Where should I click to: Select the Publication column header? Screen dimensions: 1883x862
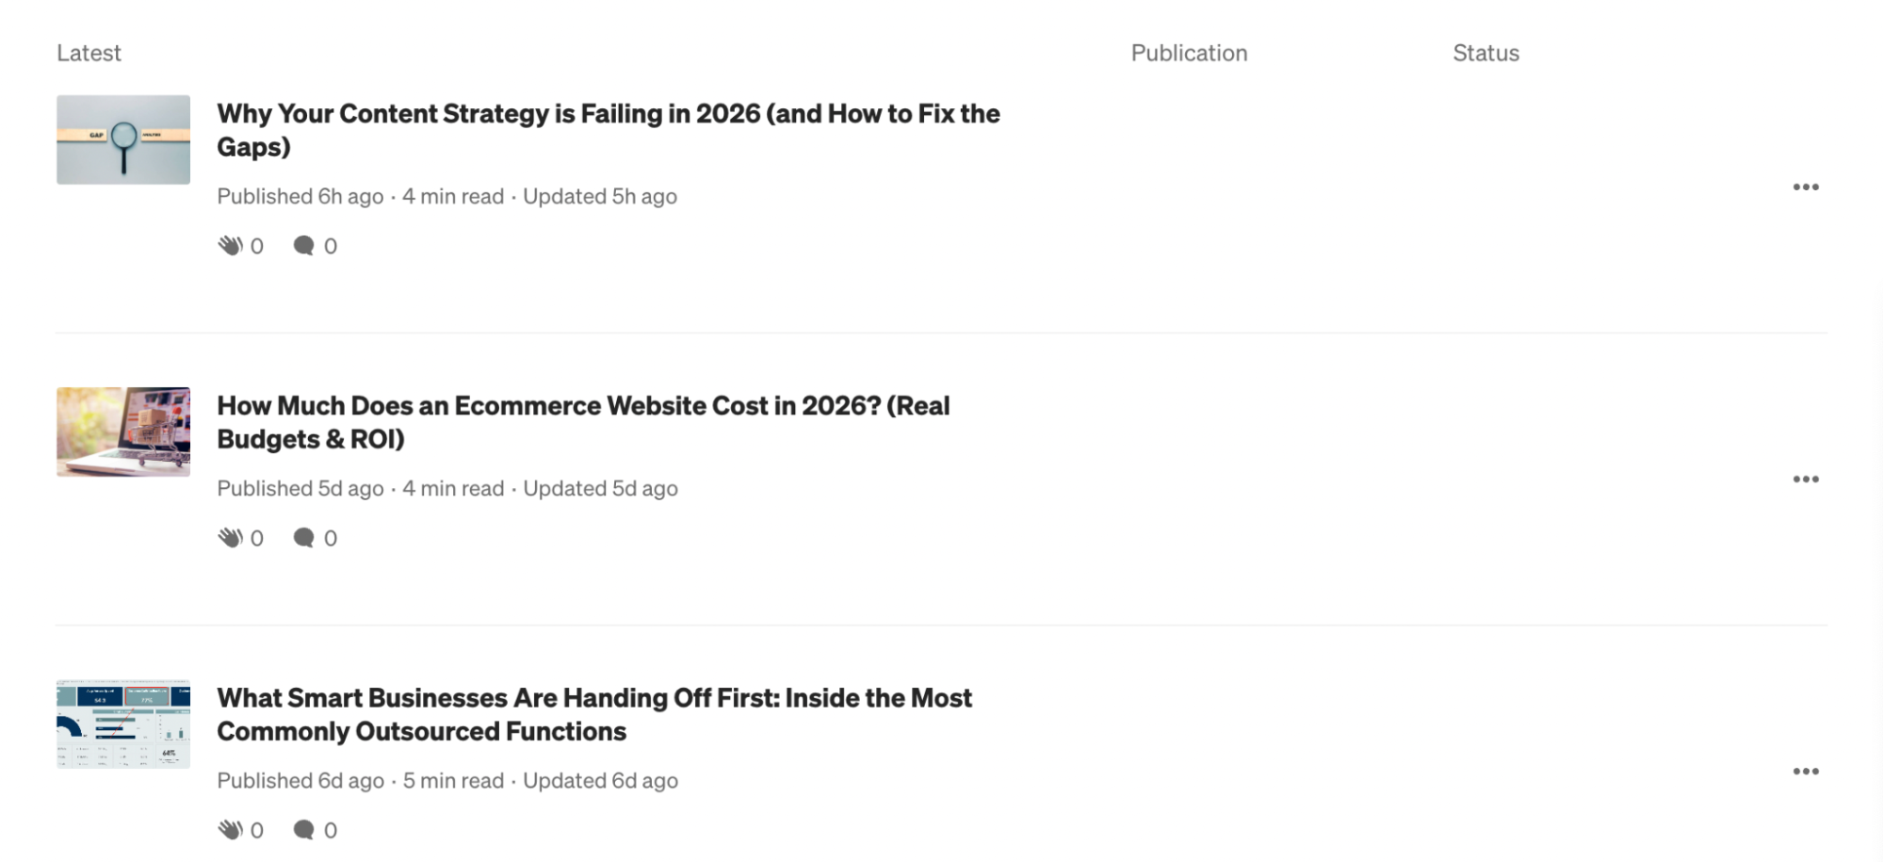(1190, 53)
